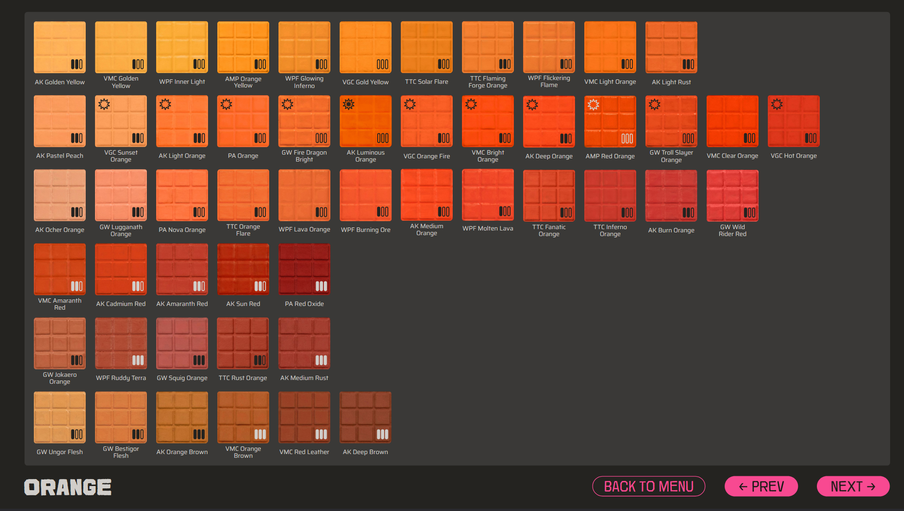Click the NEXT arrow button

tap(853, 486)
